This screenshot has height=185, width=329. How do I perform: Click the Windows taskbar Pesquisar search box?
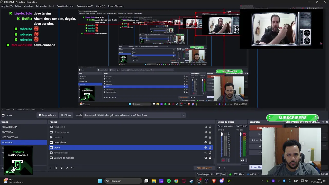(123, 181)
